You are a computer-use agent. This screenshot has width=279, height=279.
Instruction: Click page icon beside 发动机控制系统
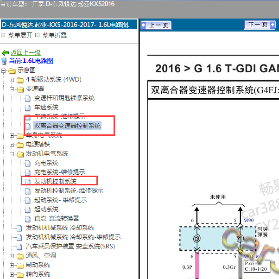click(x=28, y=182)
